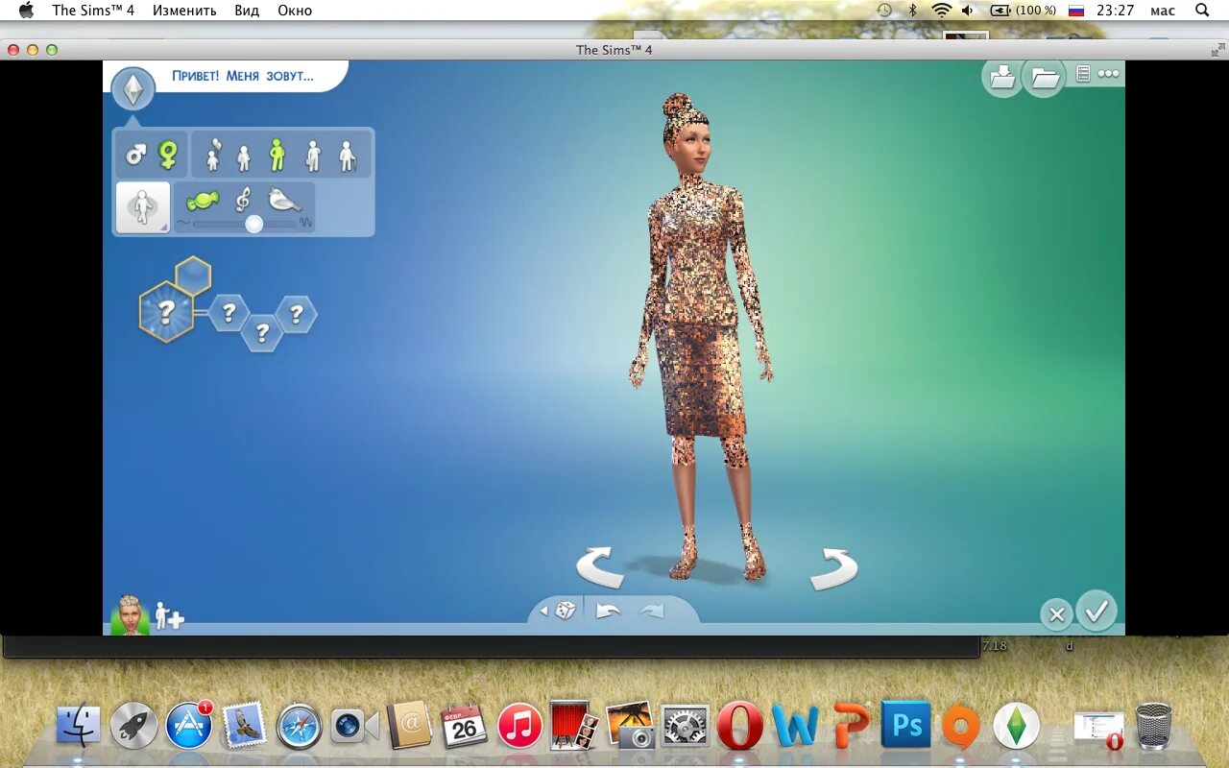Open the Calendar icon showing 26
Image resolution: width=1229 pixels, height=768 pixels.
(x=465, y=727)
